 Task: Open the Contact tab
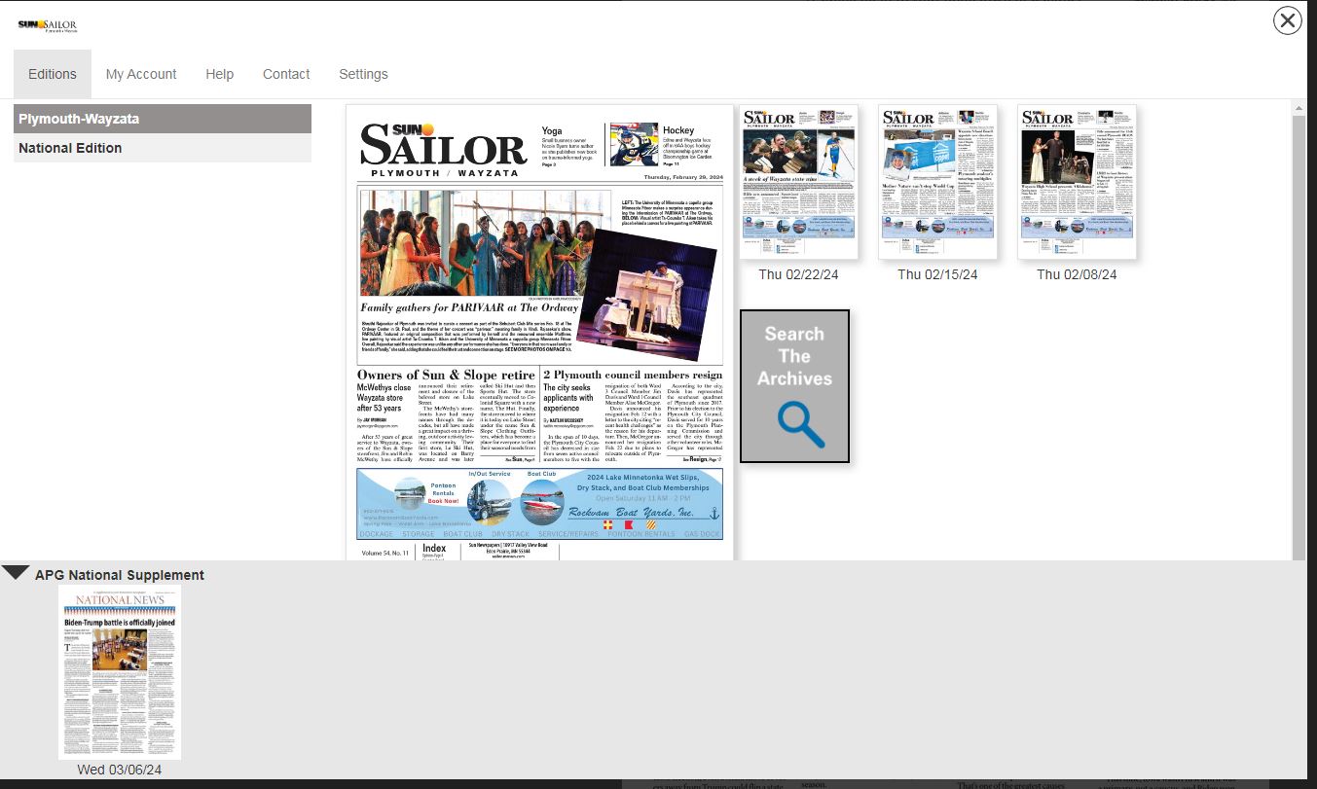tap(286, 74)
